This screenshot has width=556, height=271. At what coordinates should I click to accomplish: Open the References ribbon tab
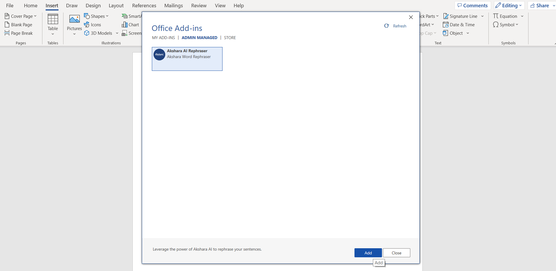[x=144, y=6]
